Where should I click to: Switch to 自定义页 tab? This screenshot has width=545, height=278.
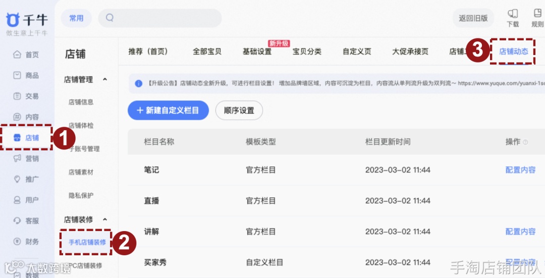pos(357,51)
